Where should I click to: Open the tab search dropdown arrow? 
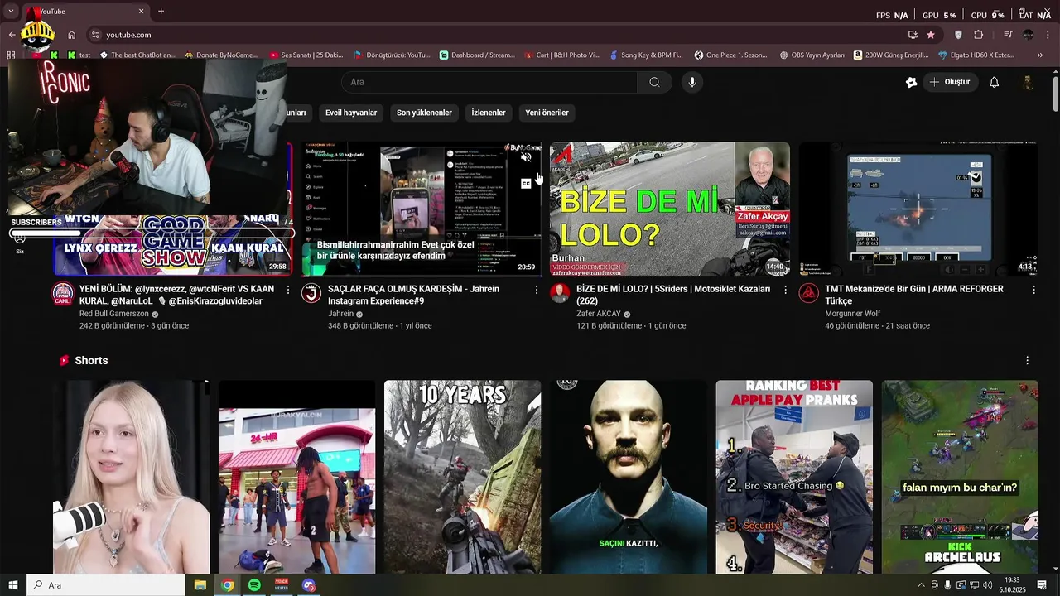pyautogui.click(x=11, y=12)
